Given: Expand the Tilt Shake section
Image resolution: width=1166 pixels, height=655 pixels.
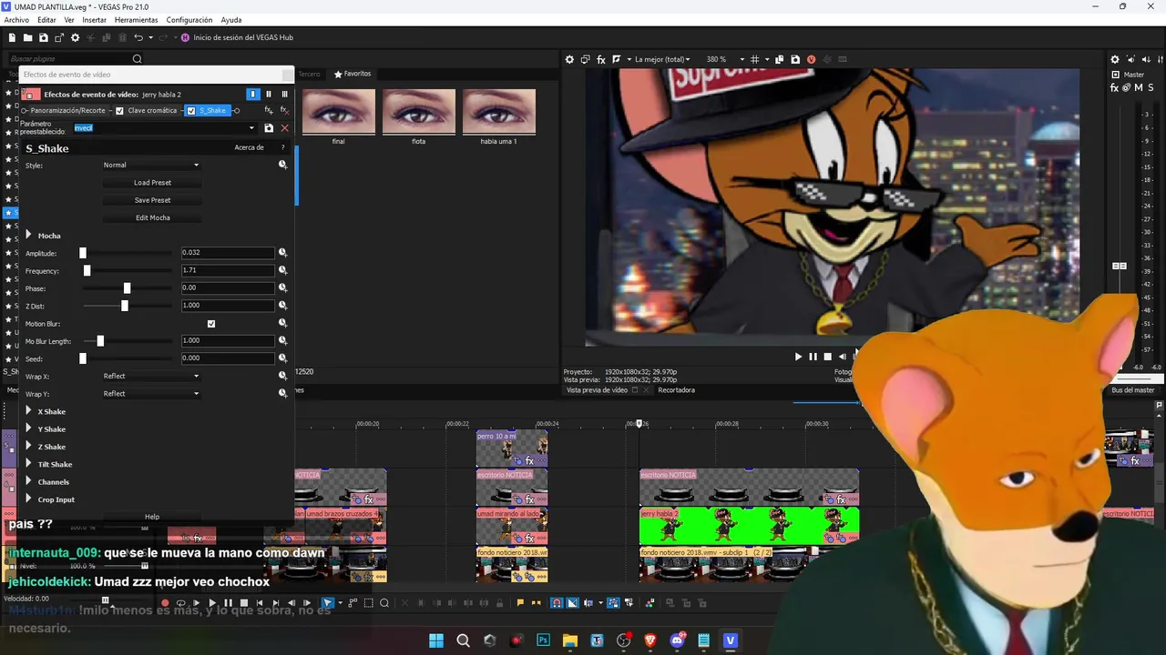Looking at the screenshot, I should [28, 464].
